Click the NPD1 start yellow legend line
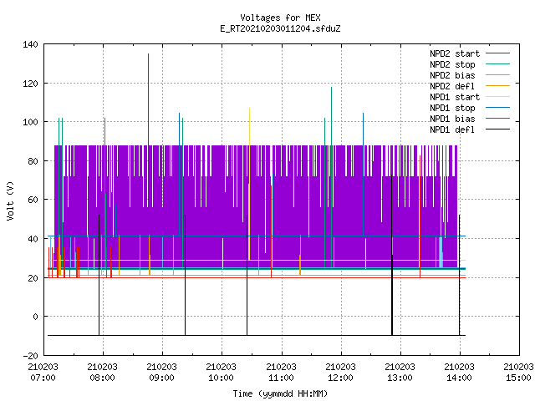535x401 pixels. click(x=498, y=97)
